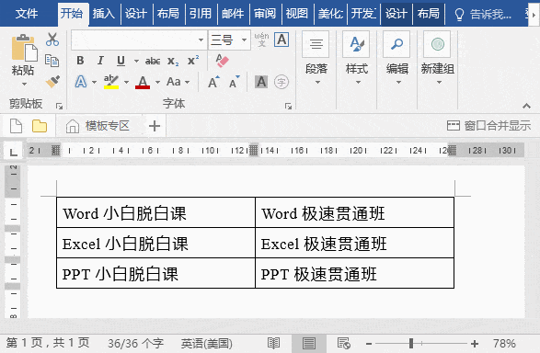This screenshot has width=540, height=353.
Task: Switch to the 邮件 Mailings tab
Action: point(233,14)
